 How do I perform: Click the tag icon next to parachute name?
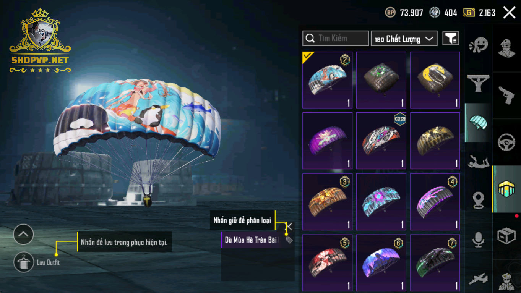[289, 240]
